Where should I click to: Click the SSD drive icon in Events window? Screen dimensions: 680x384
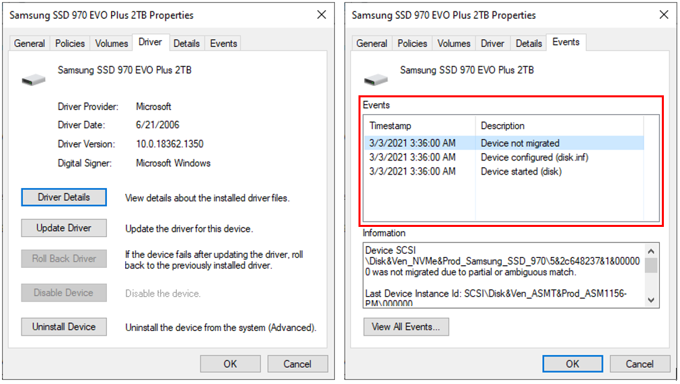[x=375, y=80]
